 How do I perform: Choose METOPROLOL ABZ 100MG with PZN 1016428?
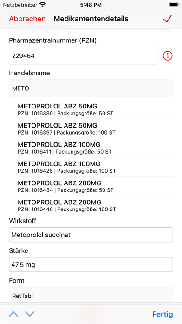point(95,167)
